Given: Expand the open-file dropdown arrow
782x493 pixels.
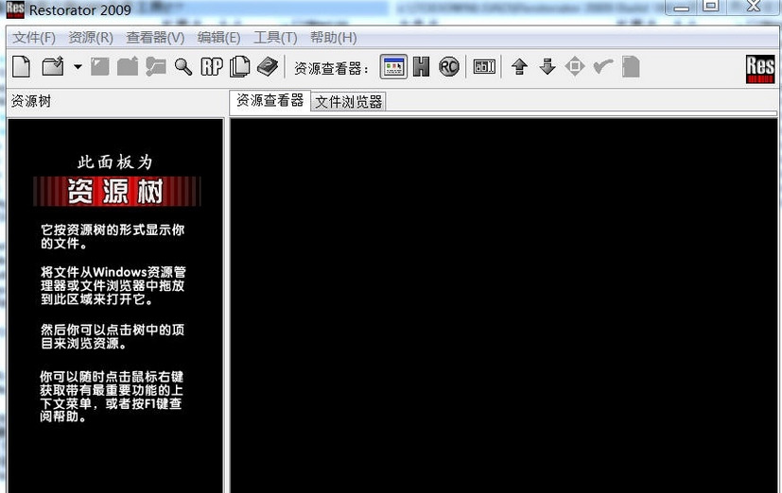Looking at the screenshot, I should tap(78, 67).
